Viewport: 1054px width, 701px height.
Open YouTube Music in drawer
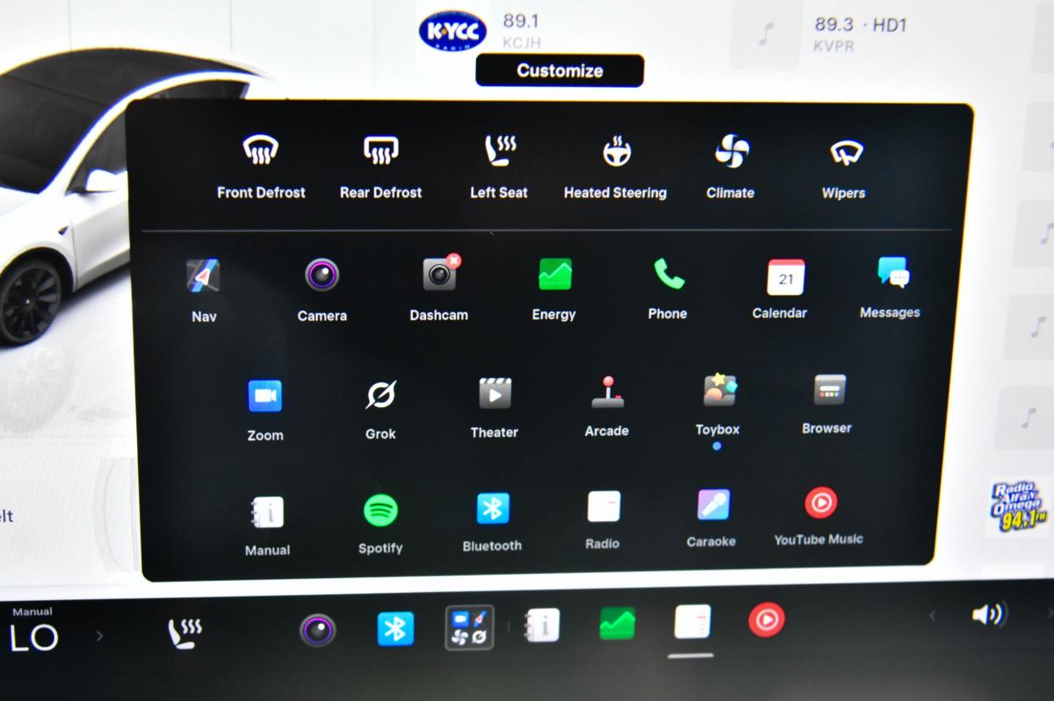(819, 517)
